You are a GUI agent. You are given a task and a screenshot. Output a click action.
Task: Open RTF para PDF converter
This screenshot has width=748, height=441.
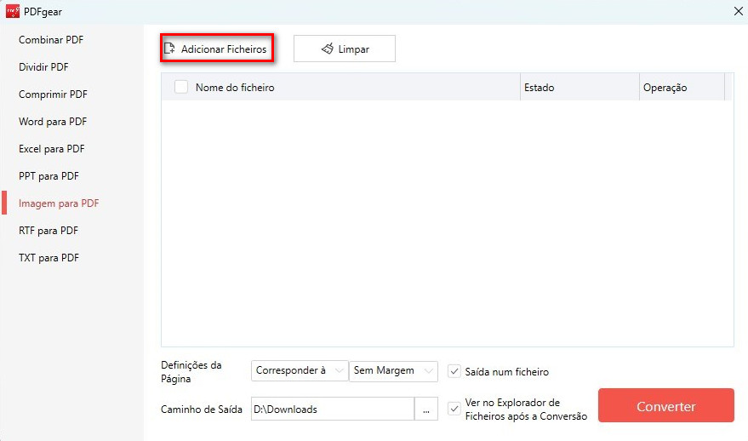(x=49, y=231)
